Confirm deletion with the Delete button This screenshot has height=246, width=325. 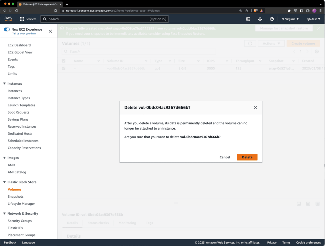tap(247, 157)
